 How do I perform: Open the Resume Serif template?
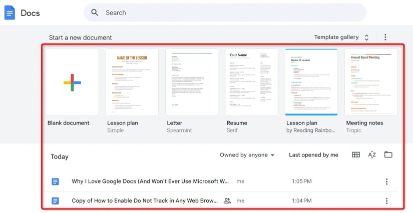251,82
